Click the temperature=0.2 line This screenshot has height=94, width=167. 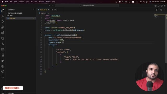coord(56,42)
